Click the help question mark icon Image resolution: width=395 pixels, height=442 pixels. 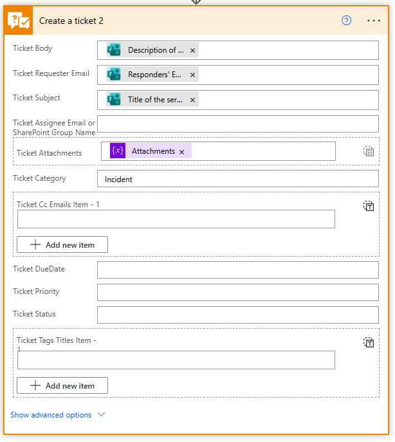coord(346,21)
